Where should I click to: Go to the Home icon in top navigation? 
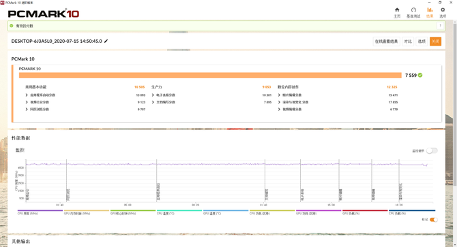coord(397,10)
